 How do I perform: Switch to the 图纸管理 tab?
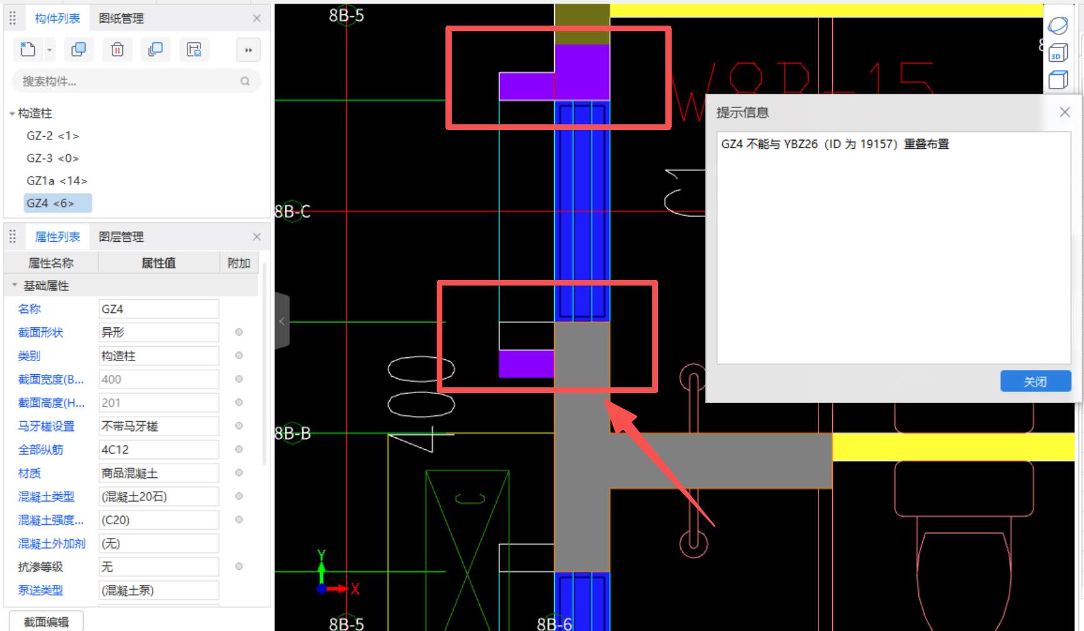(121, 19)
